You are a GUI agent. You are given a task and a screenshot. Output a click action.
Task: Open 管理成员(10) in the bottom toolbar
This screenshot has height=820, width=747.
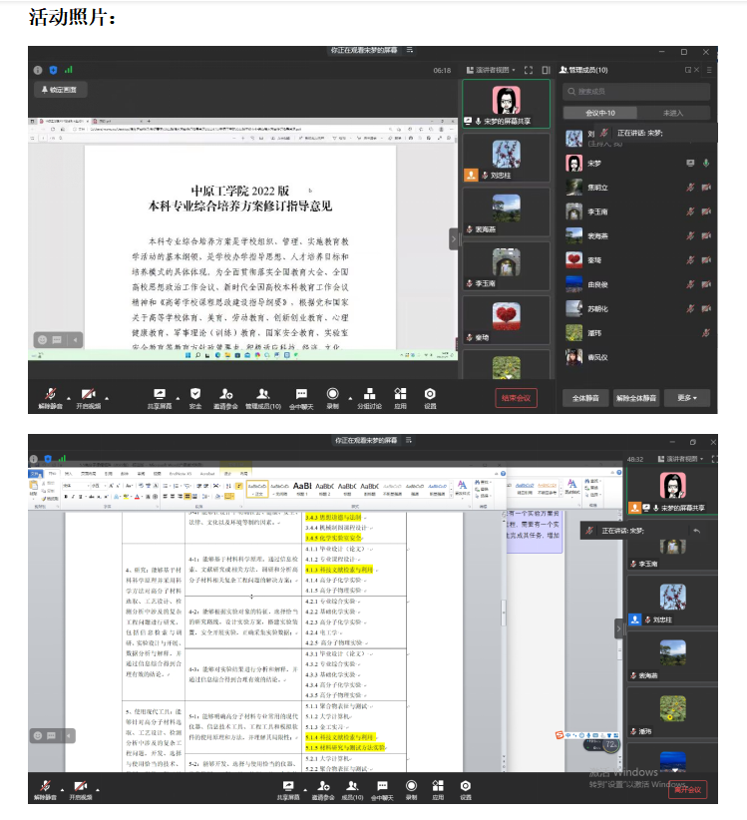(263, 396)
